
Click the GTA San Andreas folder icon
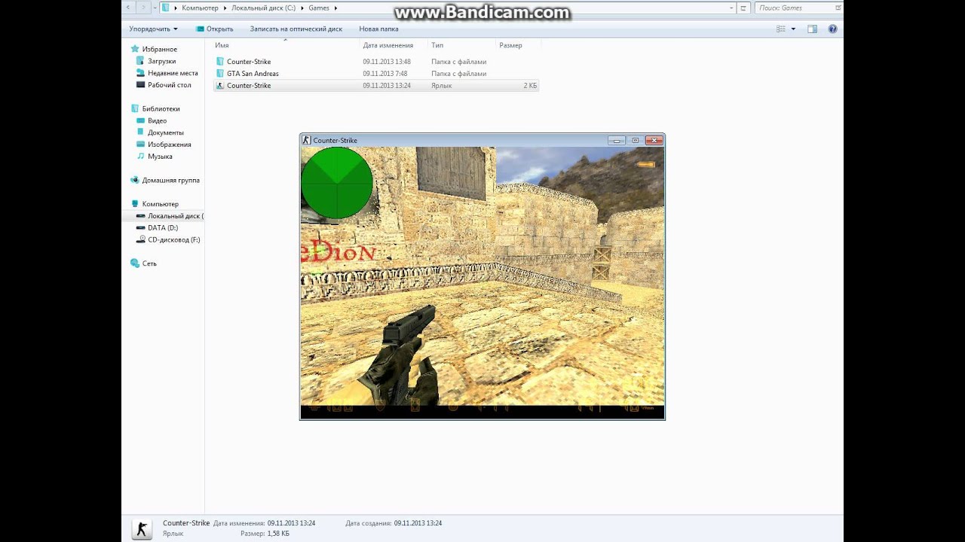tap(220, 74)
